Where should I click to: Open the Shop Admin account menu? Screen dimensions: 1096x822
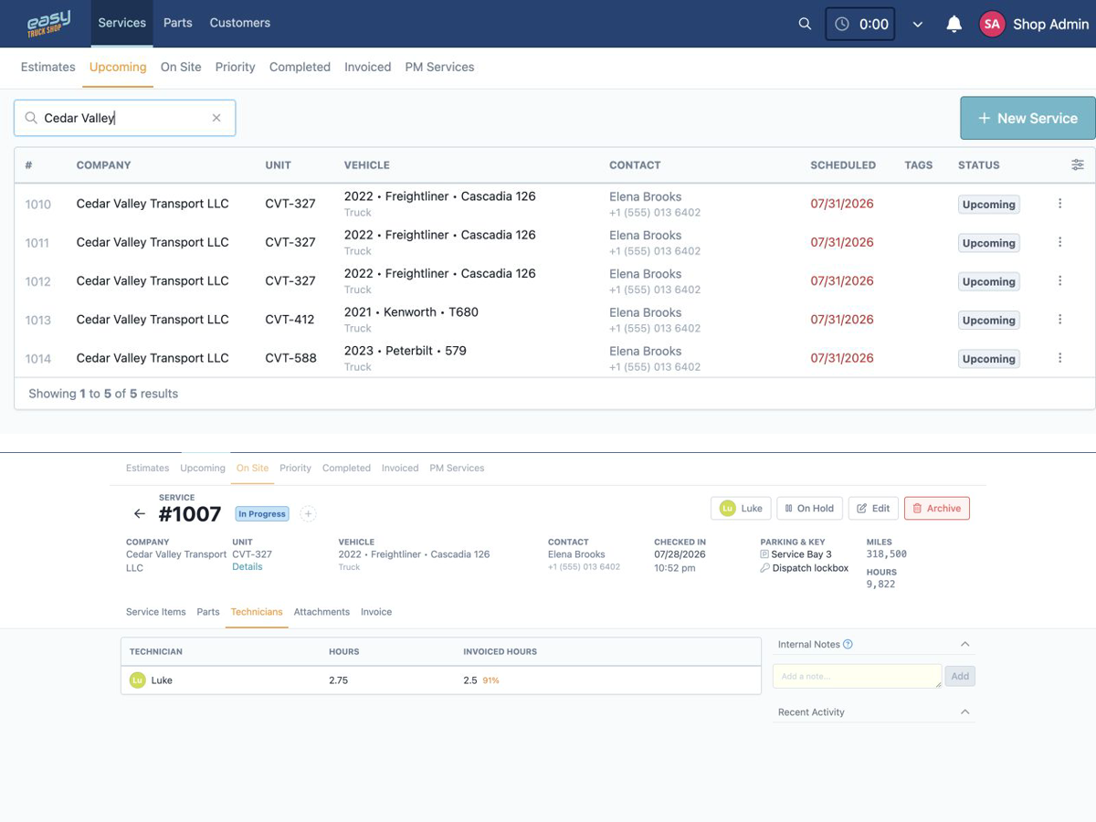[1050, 24]
